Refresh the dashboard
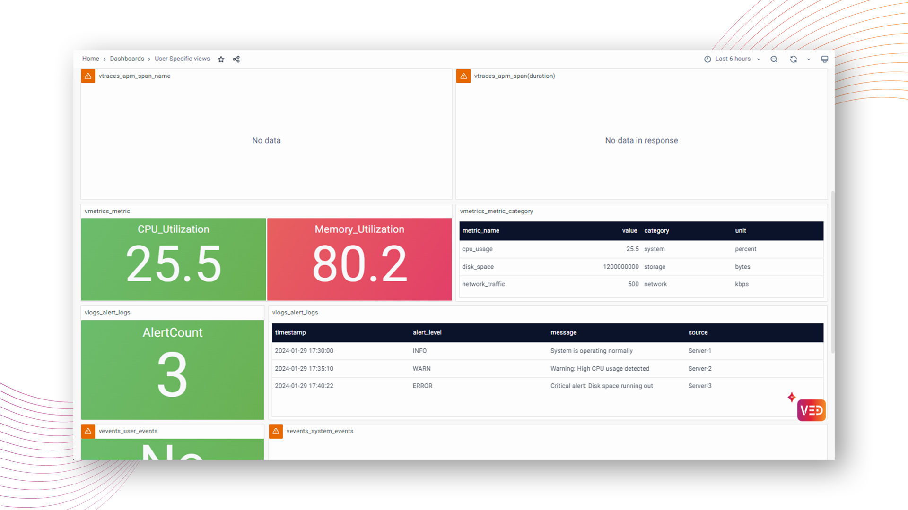 (x=793, y=59)
